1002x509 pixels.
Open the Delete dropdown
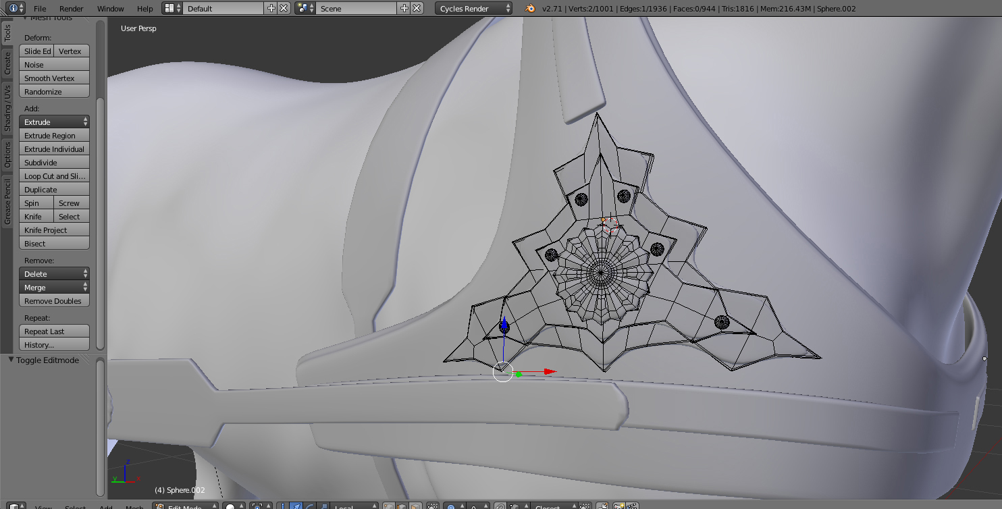click(x=54, y=273)
